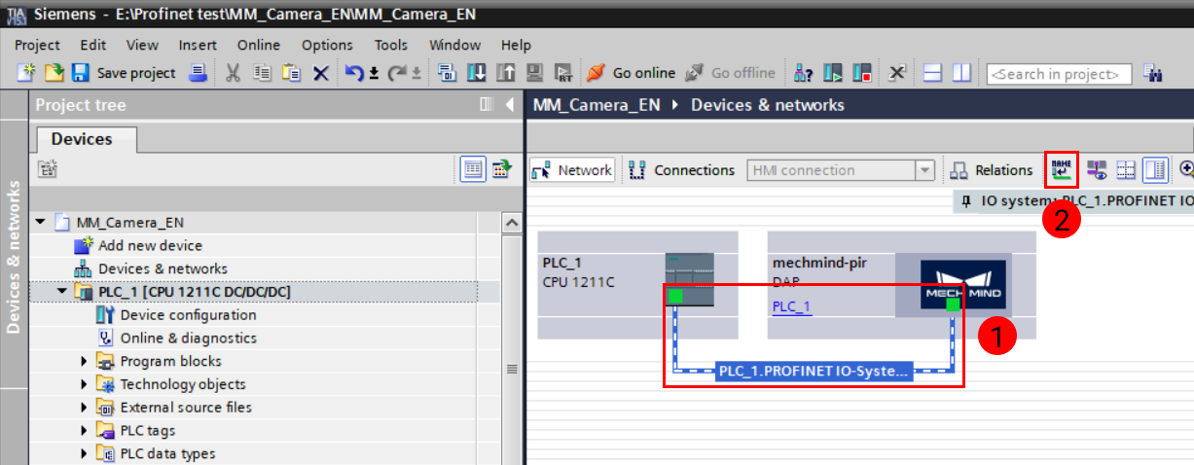Select Online & diagnostics tree item
1194x465 pixels.
pyautogui.click(x=188, y=338)
